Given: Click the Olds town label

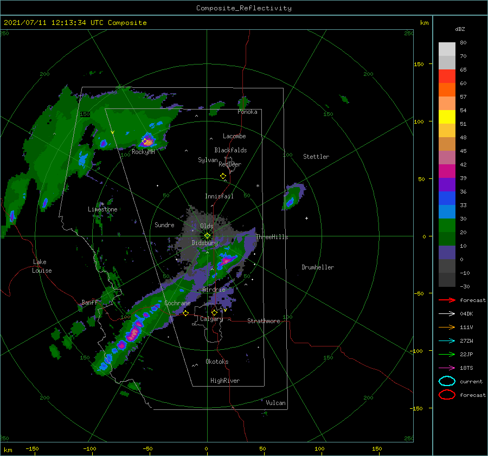Looking at the screenshot, I should click(207, 226).
